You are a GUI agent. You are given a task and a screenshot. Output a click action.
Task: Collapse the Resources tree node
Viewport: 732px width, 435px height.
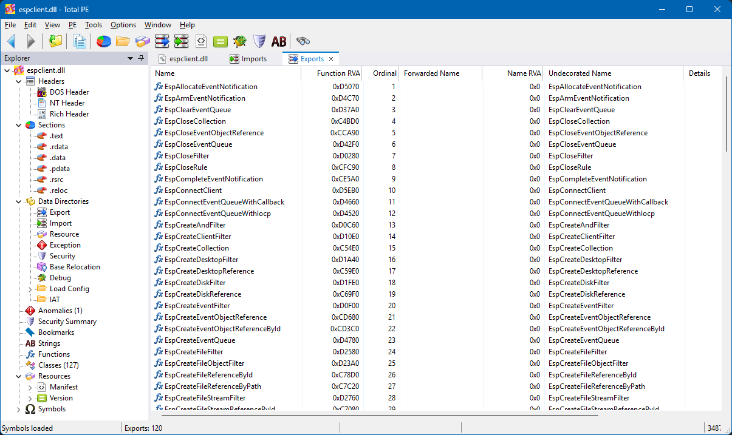[x=19, y=376]
